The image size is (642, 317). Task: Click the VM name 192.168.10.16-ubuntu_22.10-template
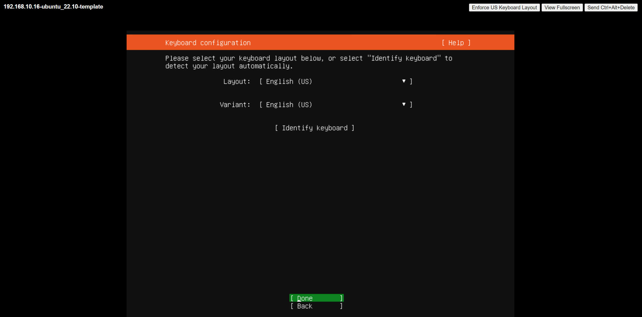coord(53,7)
